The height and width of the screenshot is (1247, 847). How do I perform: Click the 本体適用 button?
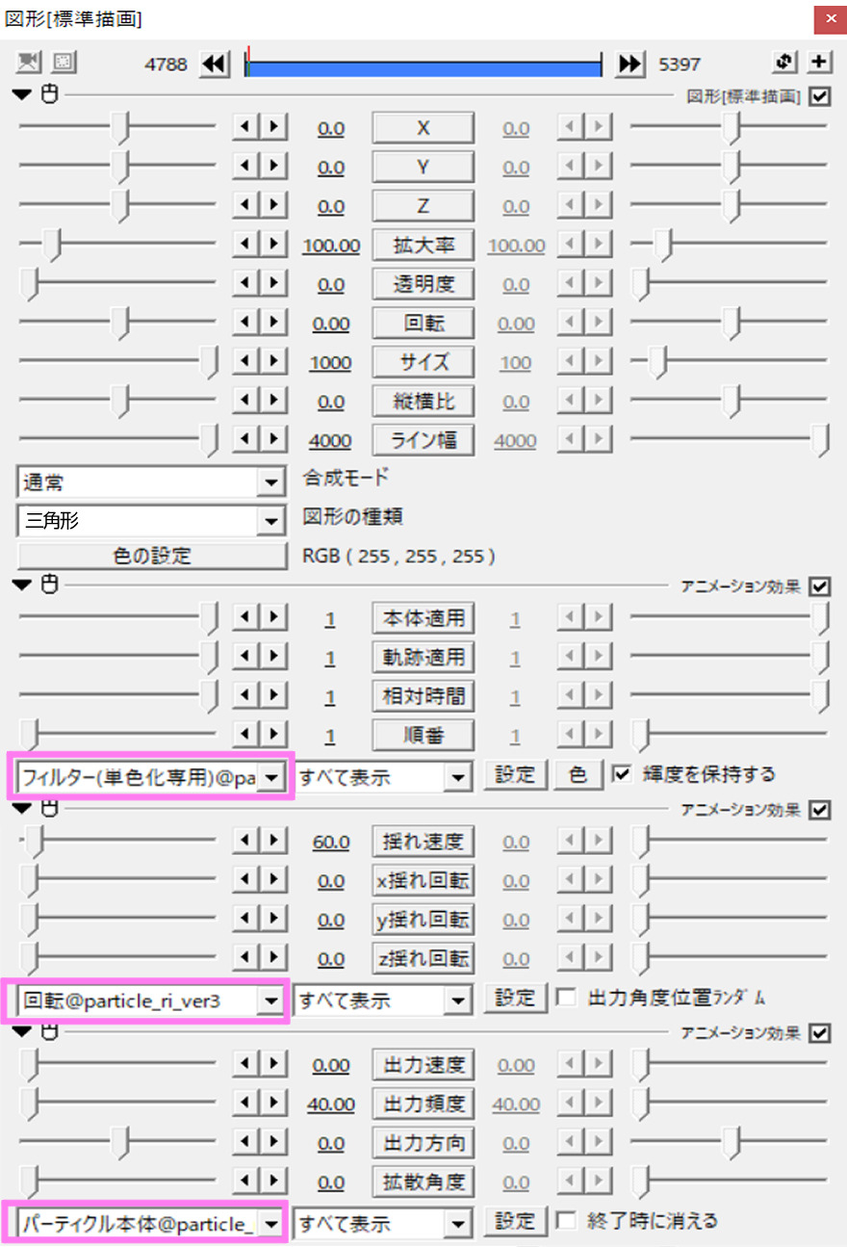(x=423, y=618)
